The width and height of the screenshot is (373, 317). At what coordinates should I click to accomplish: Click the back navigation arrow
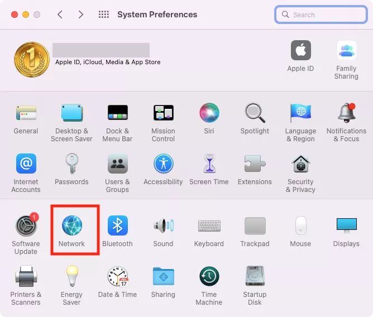60,15
